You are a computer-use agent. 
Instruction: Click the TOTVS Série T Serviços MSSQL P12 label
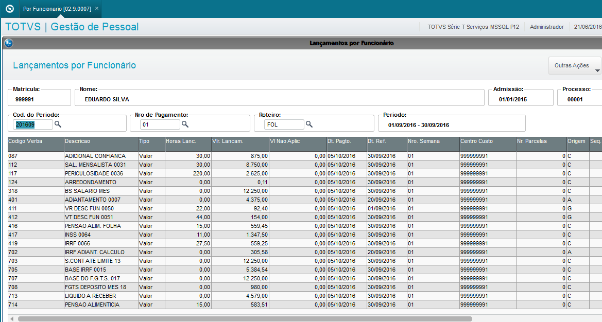pyautogui.click(x=473, y=27)
